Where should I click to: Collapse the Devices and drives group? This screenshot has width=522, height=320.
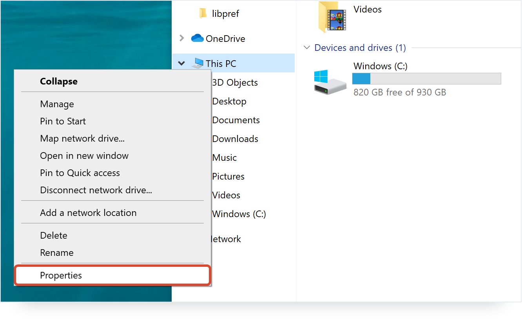(x=307, y=48)
